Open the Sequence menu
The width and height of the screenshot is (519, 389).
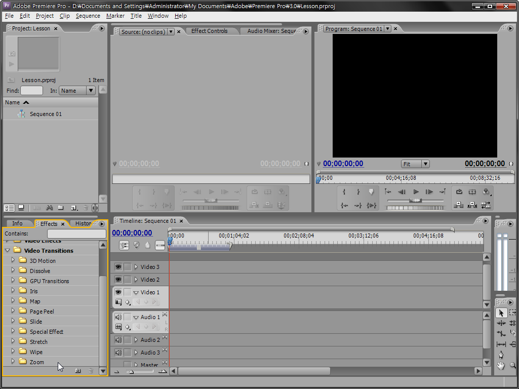pos(88,16)
